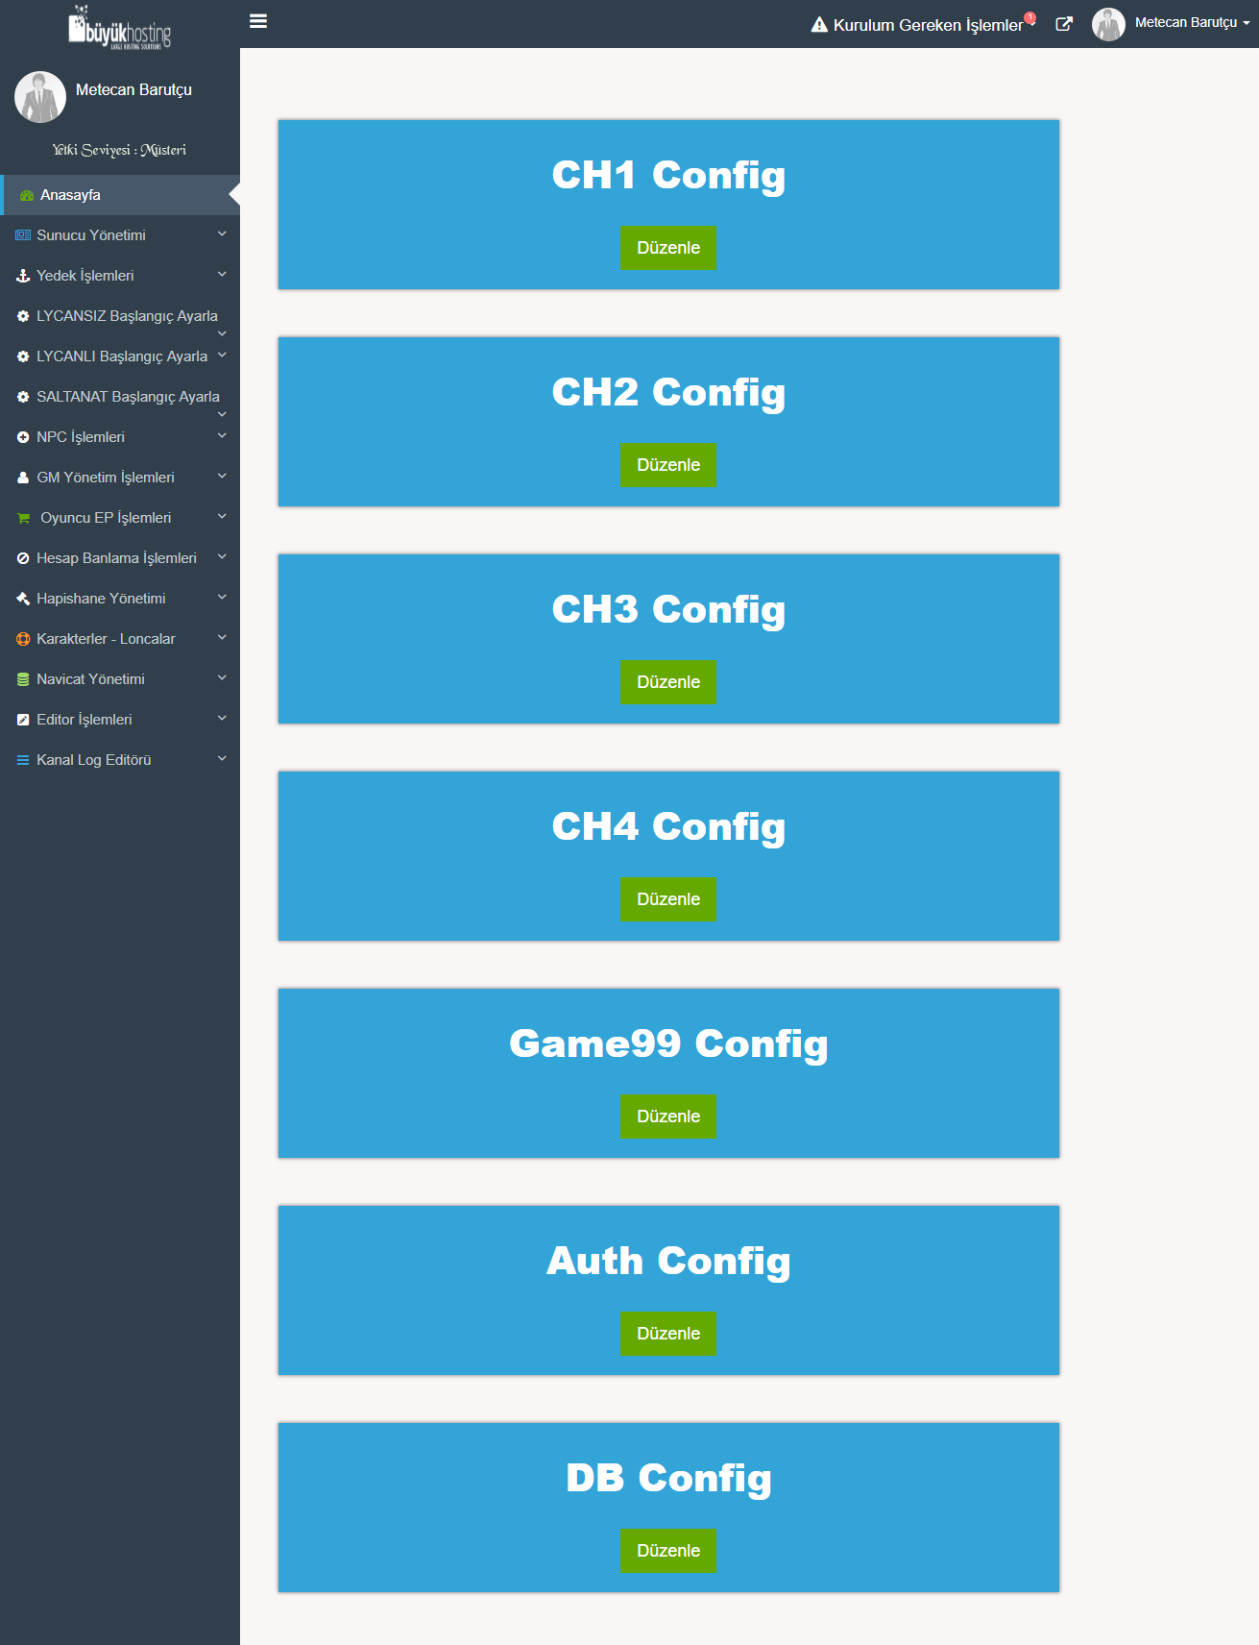Click the external link icon in header
The height and width of the screenshot is (1645, 1259).
pyautogui.click(x=1063, y=24)
